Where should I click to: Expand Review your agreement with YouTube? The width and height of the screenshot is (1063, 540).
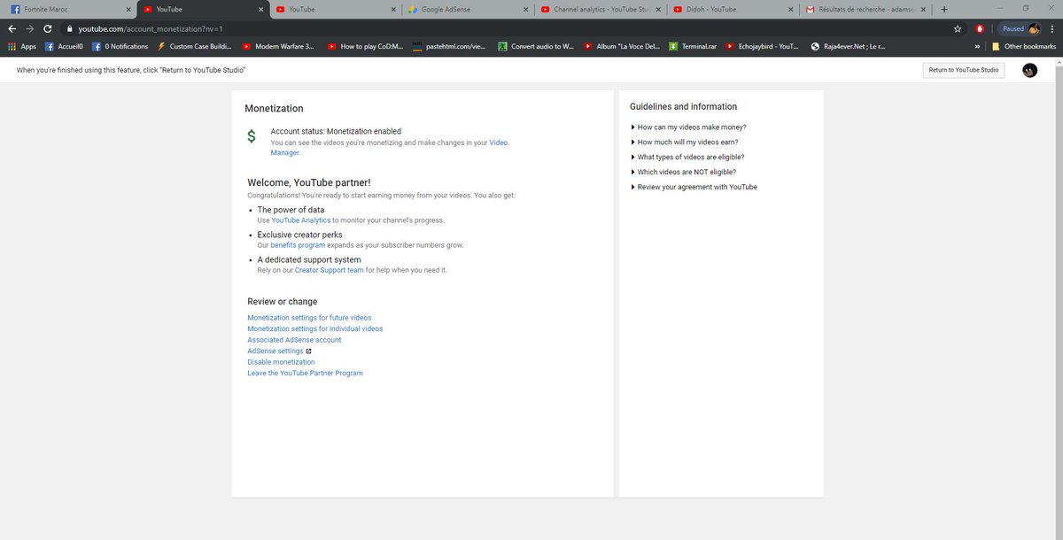click(694, 187)
